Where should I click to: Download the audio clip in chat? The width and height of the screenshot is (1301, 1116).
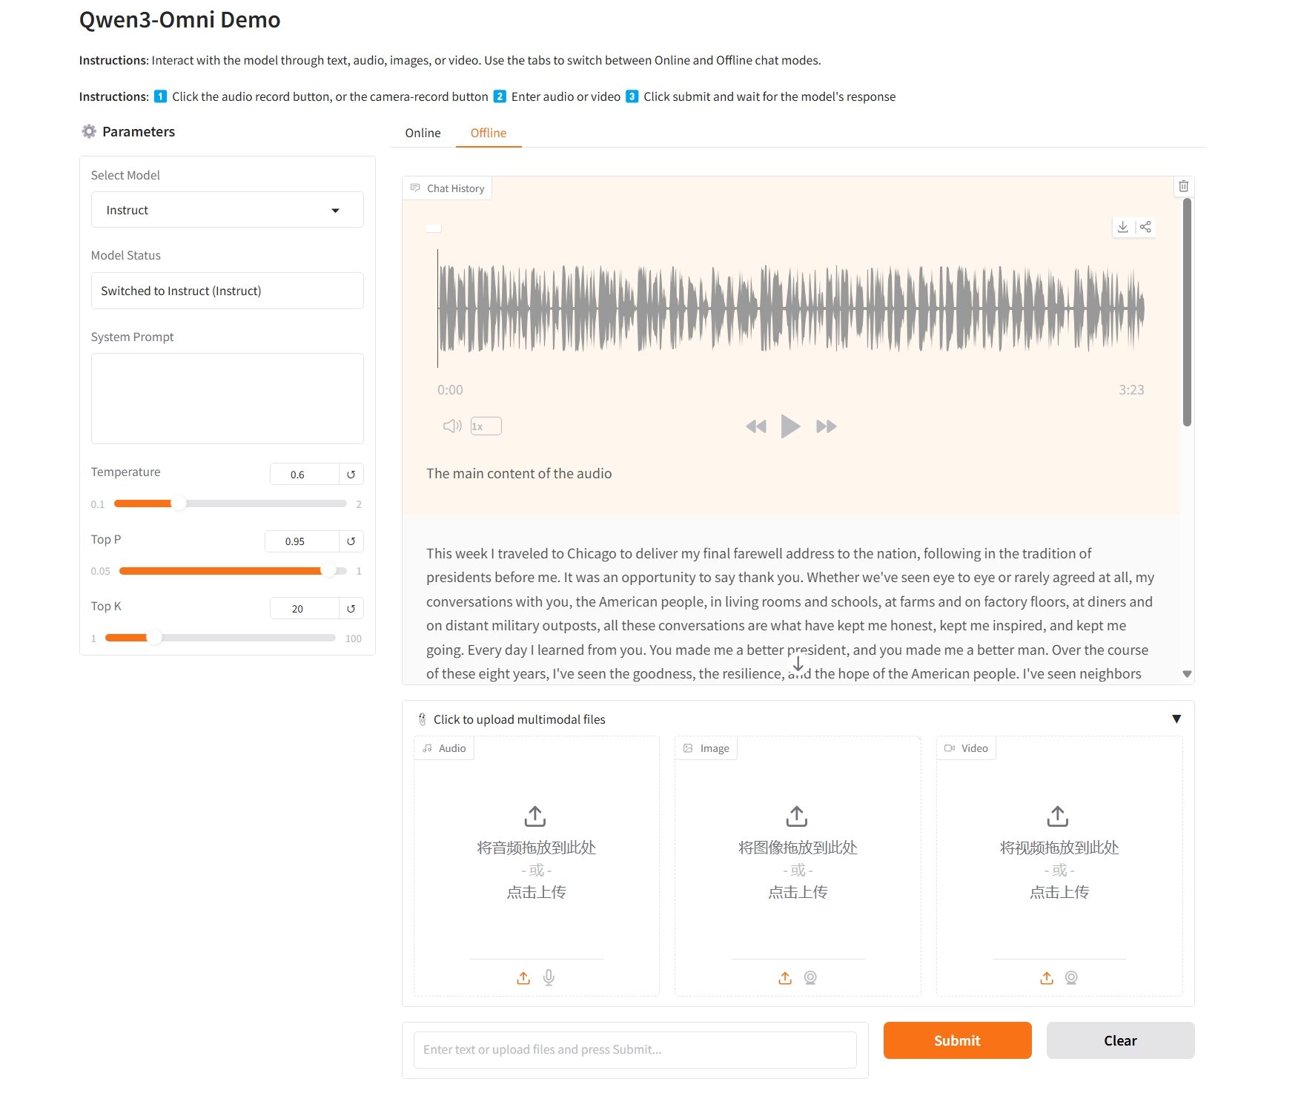pyautogui.click(x=1123, y=227)
